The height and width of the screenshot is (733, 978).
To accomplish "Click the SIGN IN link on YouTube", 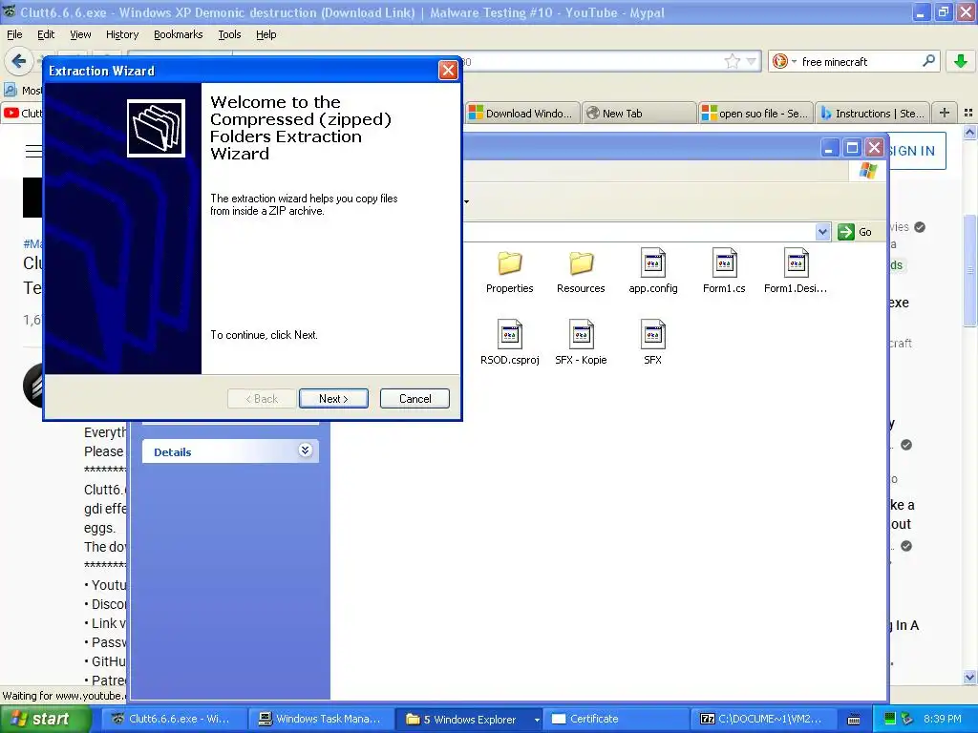I will point(912,151).
